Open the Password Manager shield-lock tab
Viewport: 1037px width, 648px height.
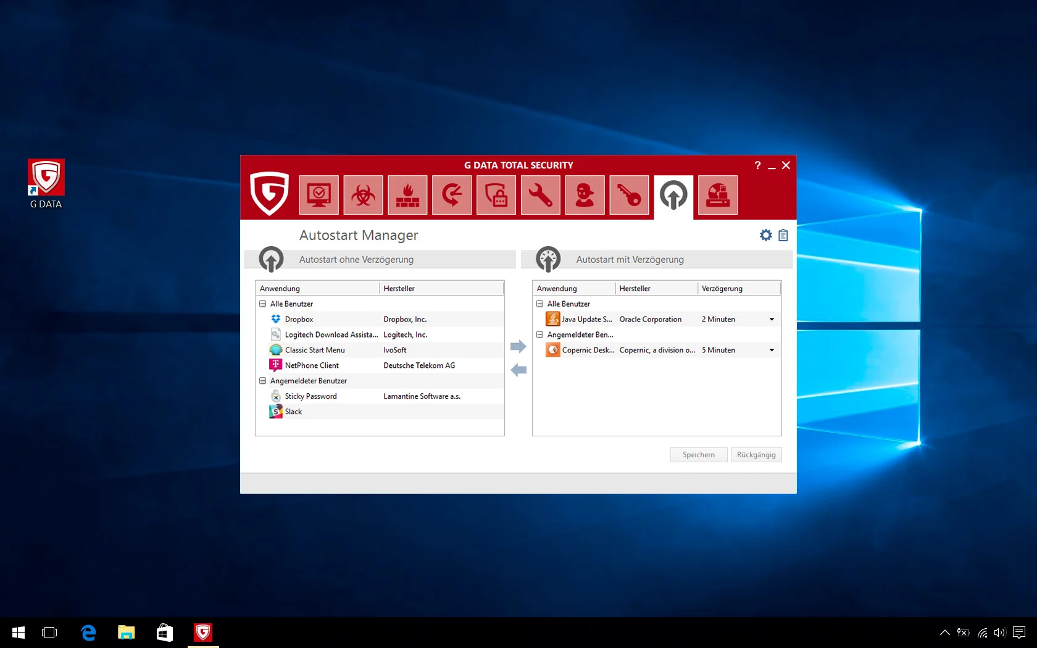(496, 195)
